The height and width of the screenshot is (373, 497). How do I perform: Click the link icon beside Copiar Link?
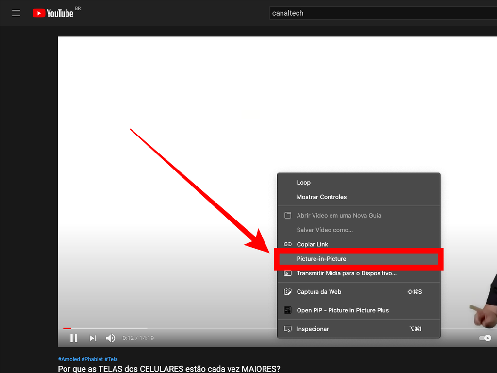coord(287,244)
